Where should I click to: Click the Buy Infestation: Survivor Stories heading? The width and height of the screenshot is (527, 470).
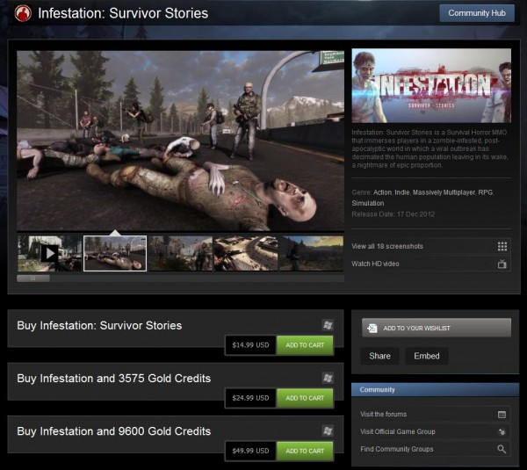(99, 325)
